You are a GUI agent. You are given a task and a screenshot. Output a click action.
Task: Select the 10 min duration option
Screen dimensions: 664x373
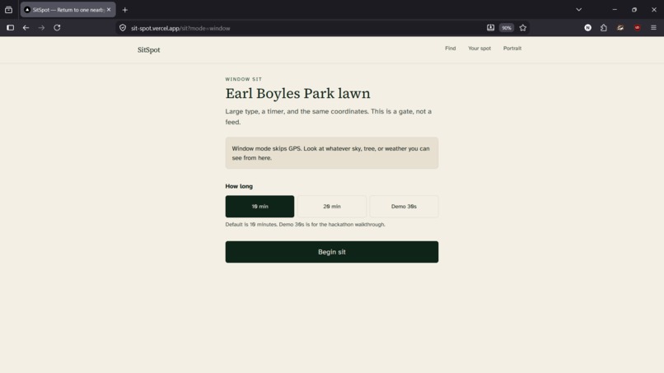260,206
